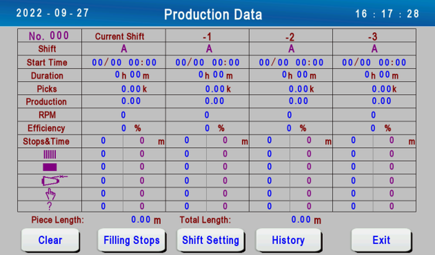View production History
This screenshot has width=435, height=255.
(x=288, y=240)
